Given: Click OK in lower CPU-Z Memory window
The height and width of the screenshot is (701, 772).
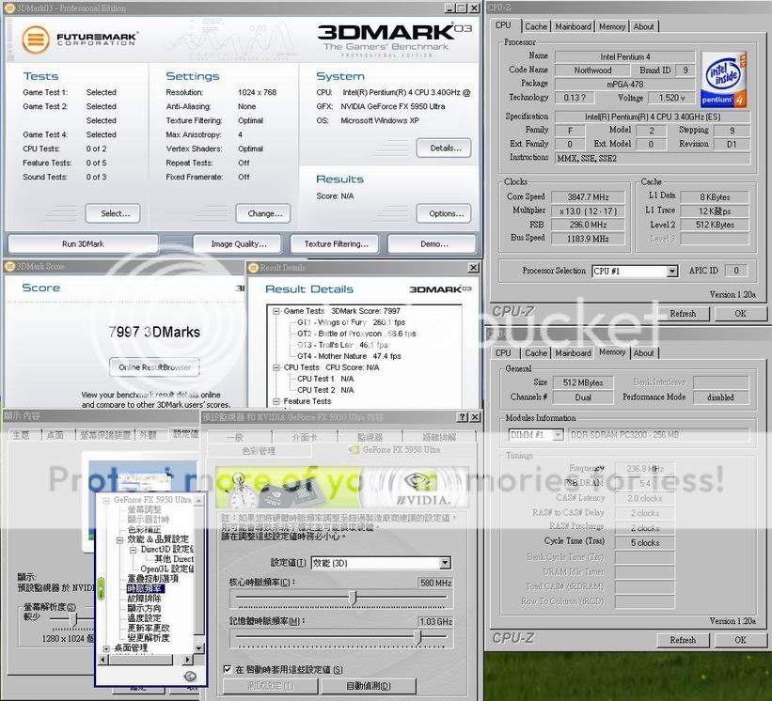Looking at the screenshot, I should tap(740, 640).
